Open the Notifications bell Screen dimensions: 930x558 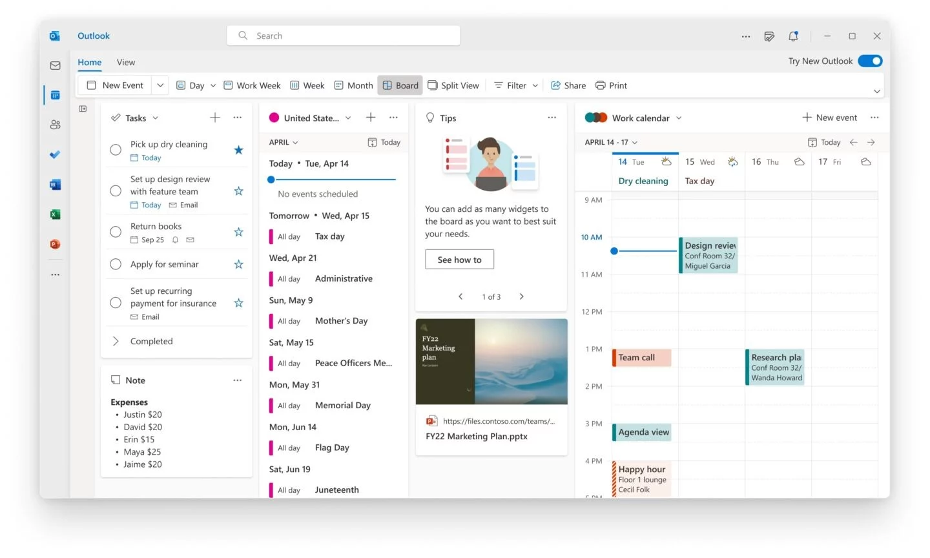coord(793,36)
